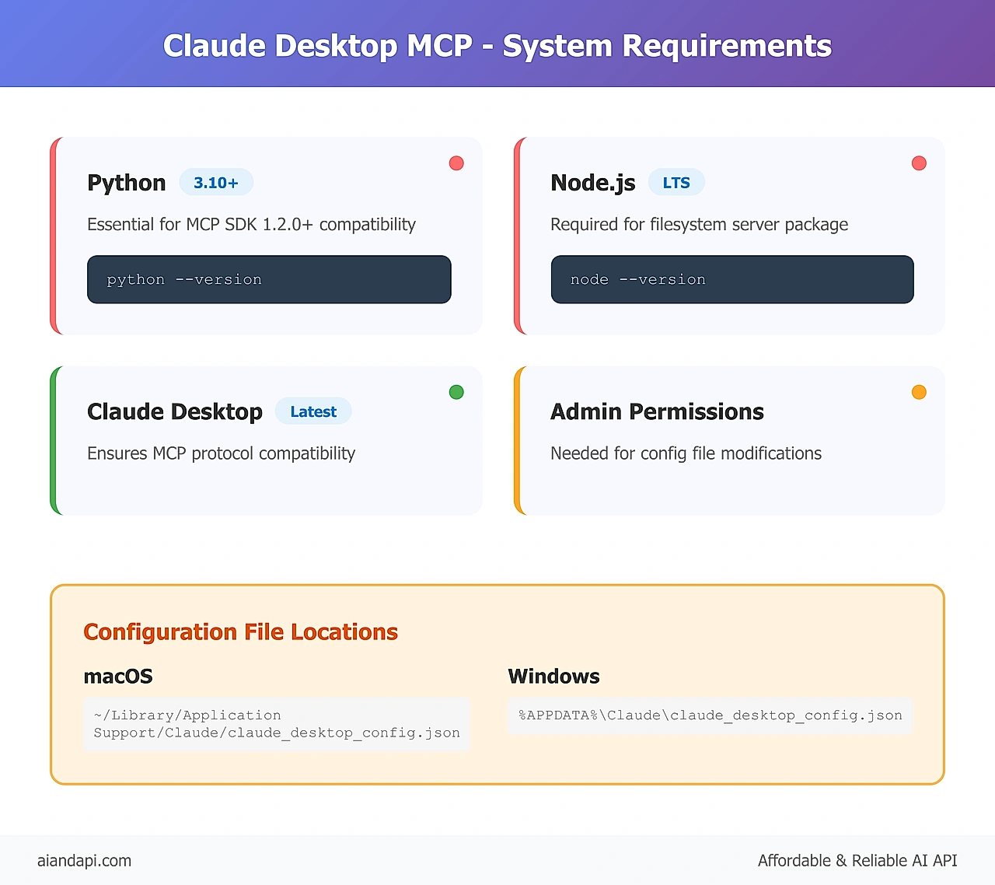Image resolution: width=995 pixels, height=885 pixels.
Task: Click the Admin Permissions heading
Action: coord(657,411)
